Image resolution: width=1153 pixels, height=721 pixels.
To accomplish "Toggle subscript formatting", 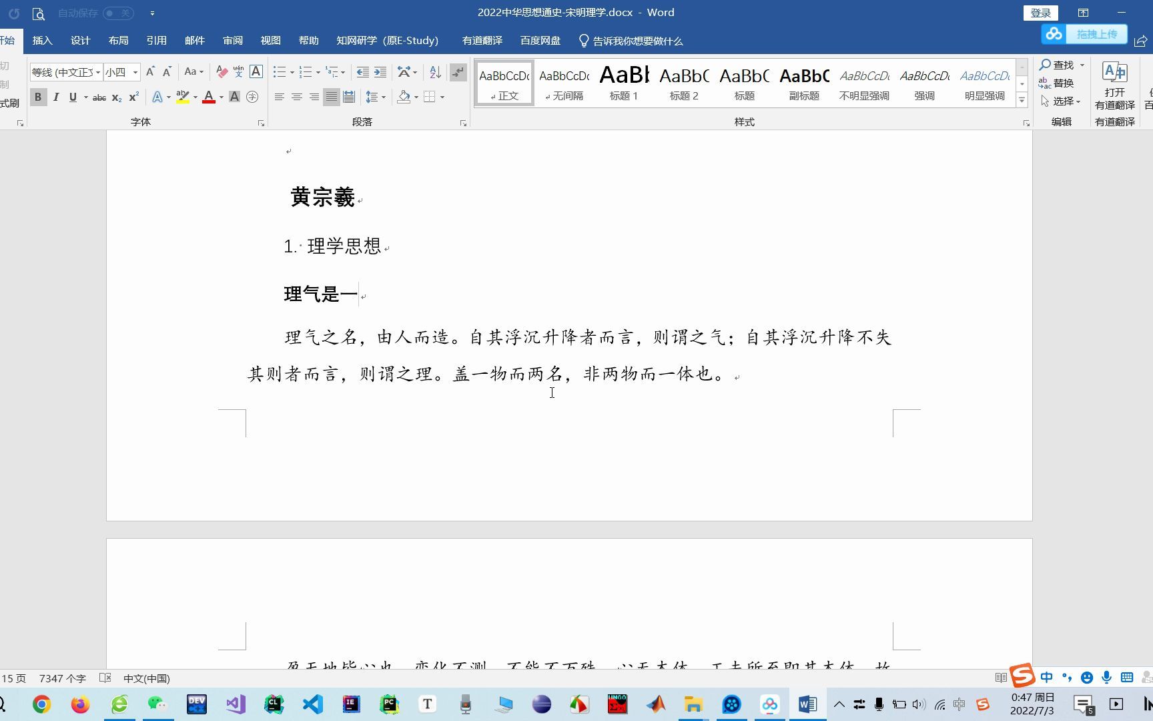I will (x=117, y=97).
